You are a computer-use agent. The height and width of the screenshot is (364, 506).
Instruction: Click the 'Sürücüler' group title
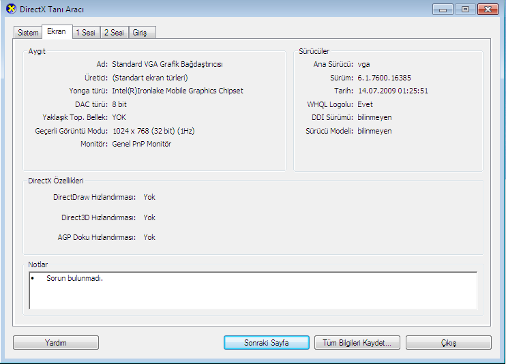click(314, 51)
